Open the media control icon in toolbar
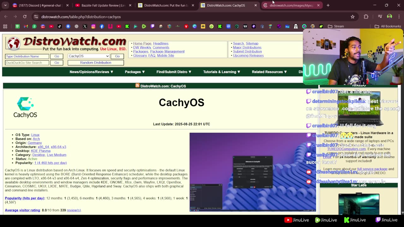 pyautogui.click(x=380, y=17)
